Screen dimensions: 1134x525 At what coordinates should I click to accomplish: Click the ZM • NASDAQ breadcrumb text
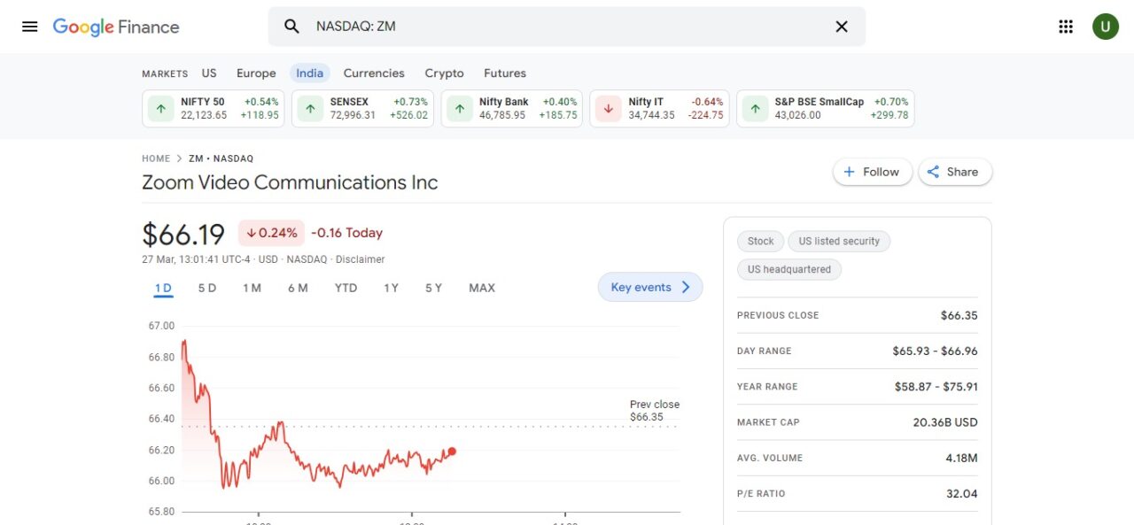click(221, 158)
